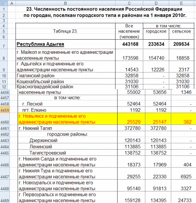Image resolution: width=196 pixels, height=203 pixels.
Task: Click red value 25529 in yellow row
Action: click(x=134, y=122)
